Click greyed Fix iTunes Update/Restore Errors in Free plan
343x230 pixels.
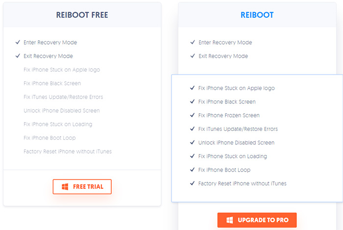point(63,97)
